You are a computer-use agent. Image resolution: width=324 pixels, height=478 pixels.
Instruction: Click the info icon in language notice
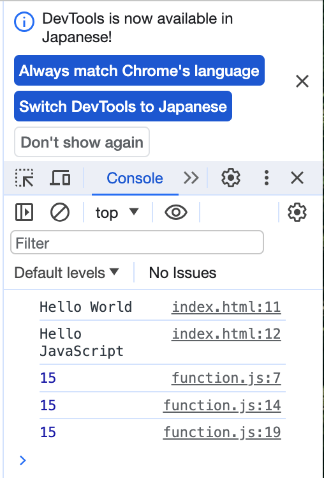coord(24,22)
